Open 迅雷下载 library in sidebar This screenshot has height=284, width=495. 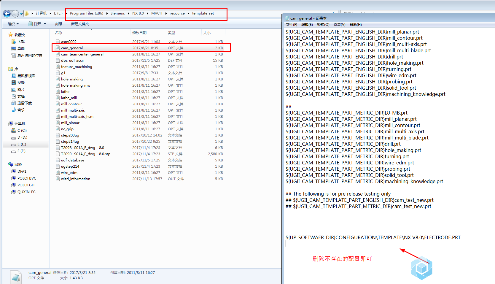coord(24,103)
